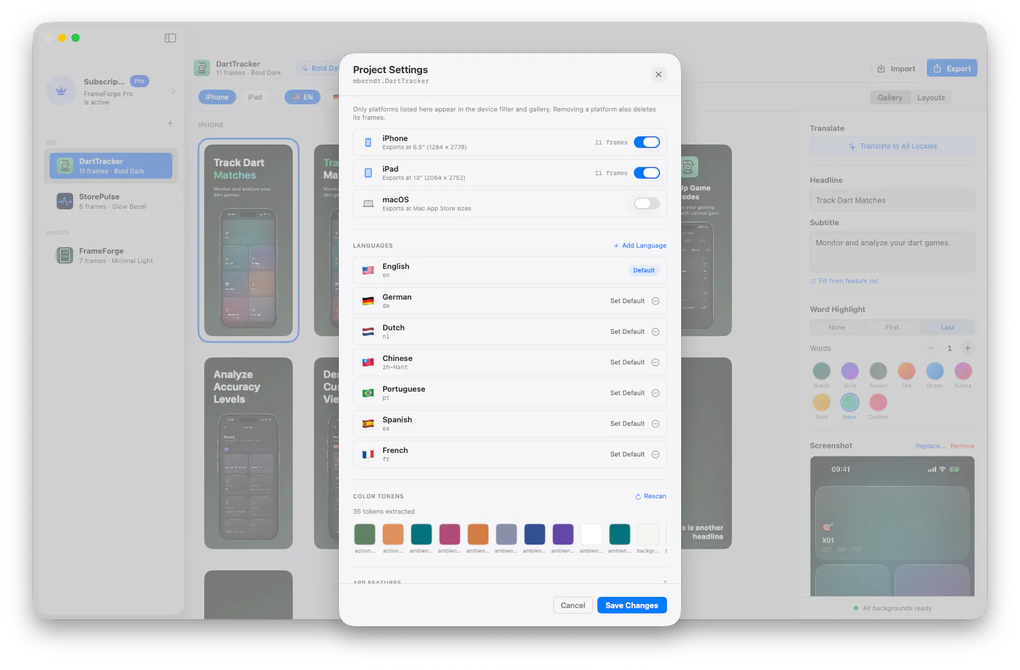Click the Export button
This screenshot has width=1020, height=670.
pyautogui.click(x=952, y=68)
